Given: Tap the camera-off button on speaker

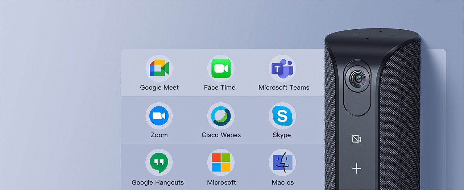Looking at the screenshot, I should [357, 139].
